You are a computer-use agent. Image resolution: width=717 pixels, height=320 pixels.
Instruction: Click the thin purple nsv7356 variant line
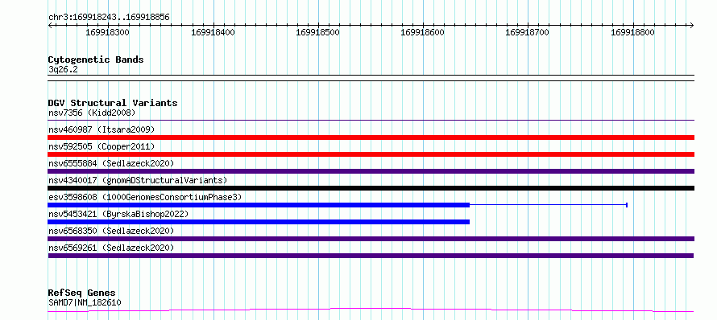371,120
